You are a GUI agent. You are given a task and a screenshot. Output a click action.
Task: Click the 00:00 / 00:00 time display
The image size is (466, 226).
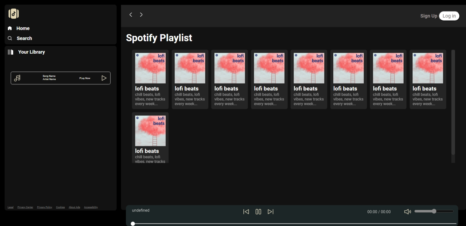coord(379,212)
